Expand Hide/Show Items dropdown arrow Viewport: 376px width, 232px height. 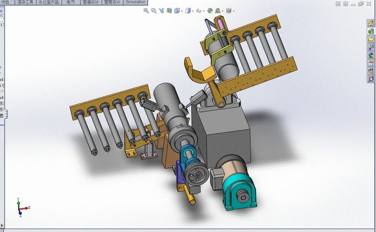204,11
